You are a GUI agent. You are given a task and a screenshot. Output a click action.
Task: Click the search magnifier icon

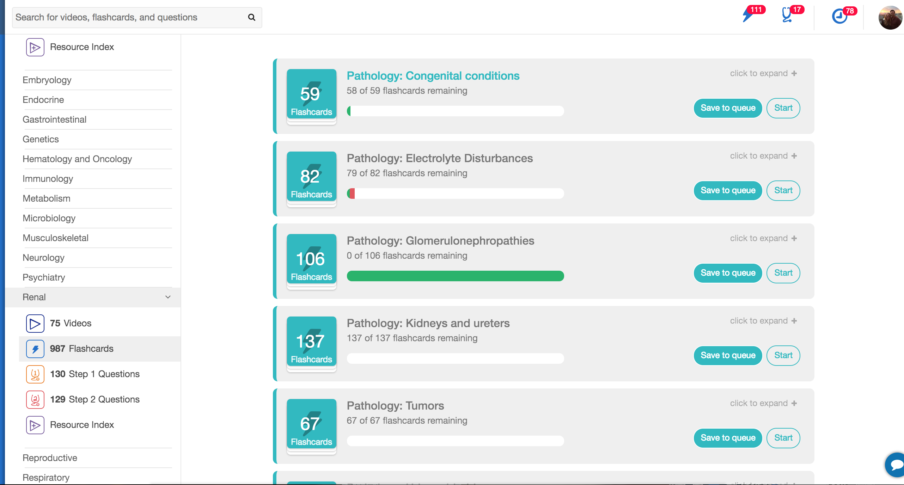(x=251, y=17)
